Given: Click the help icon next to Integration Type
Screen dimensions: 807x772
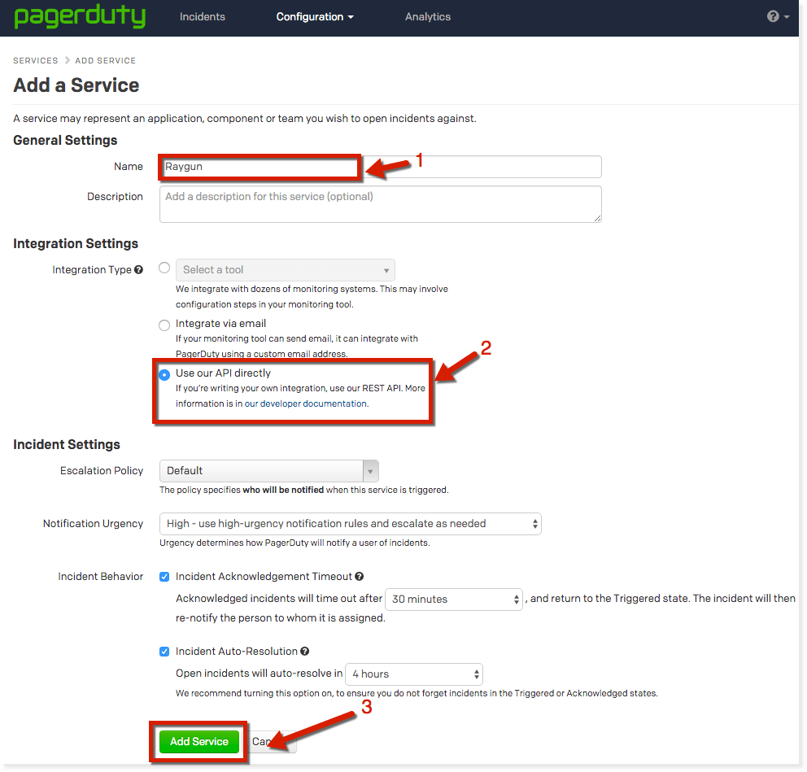Looking at the screenshot, I should [x=139, y=269].
